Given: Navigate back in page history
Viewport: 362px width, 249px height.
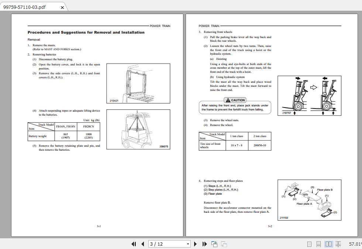Looking at the screenshot, I should (x=214, y=244).
